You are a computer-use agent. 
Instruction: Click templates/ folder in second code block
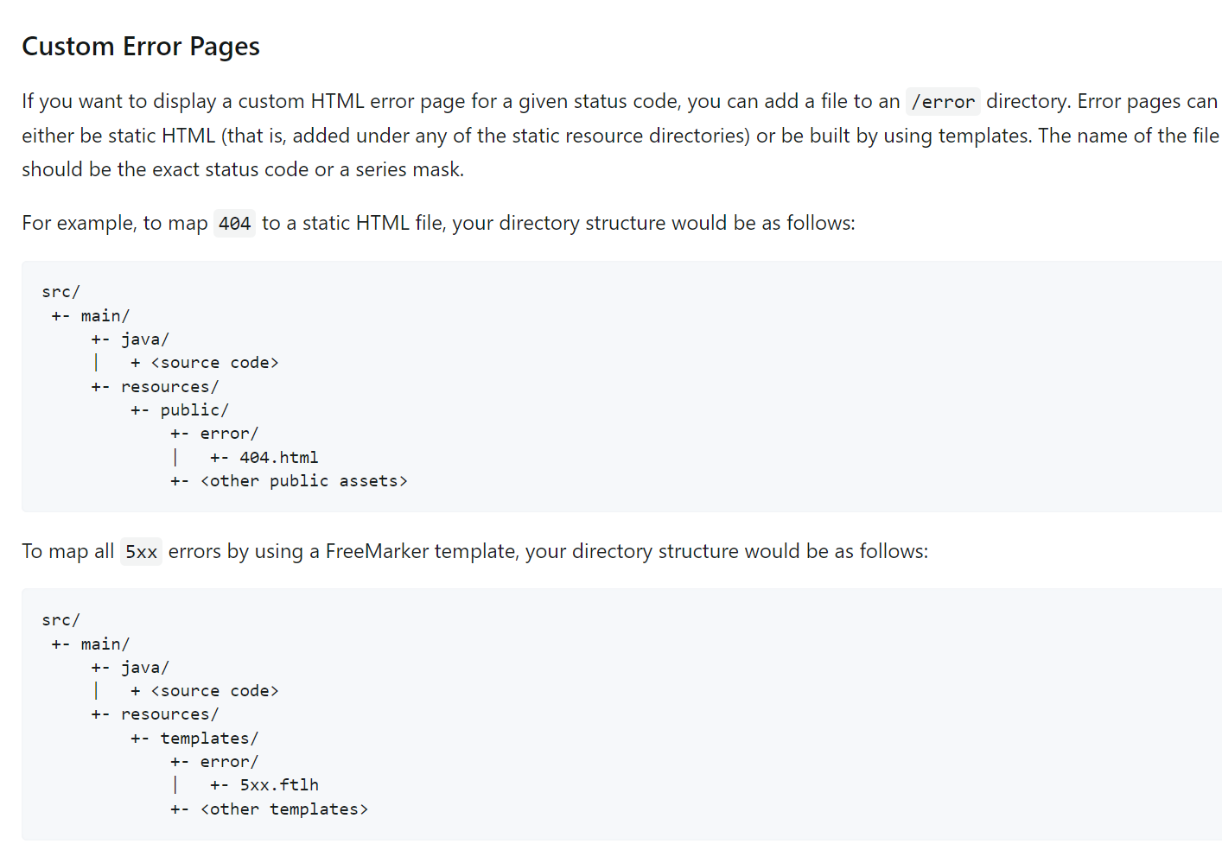pyautogui.click(x=209, y=739)
